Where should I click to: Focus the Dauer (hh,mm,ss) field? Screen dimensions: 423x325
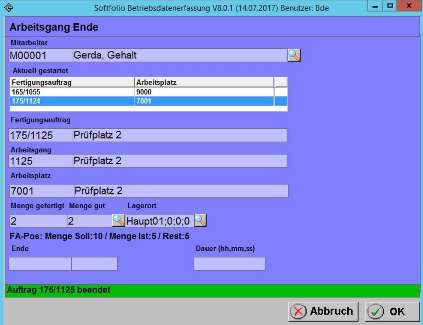point(229,264)
